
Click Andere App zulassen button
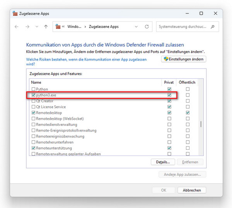pyautogui.click(x=182, y=174)
